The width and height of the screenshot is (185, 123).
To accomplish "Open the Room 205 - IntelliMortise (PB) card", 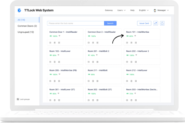I will pos(65,75).
